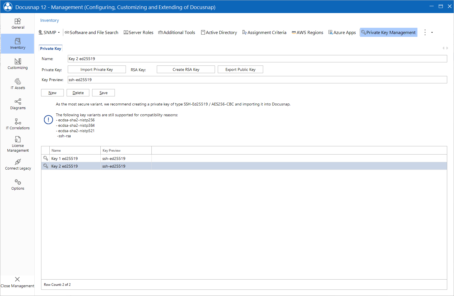Open Azure Apps toolbar item
This screenshot has height=296, width=454.
pos(342,32)
